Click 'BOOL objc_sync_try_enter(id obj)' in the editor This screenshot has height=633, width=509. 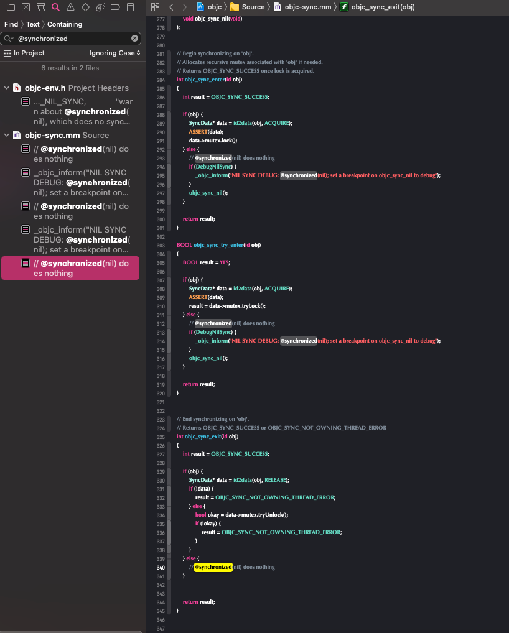[x=218, y=245]
